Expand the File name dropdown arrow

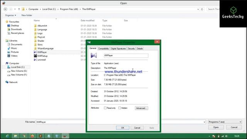coord(204,122)
